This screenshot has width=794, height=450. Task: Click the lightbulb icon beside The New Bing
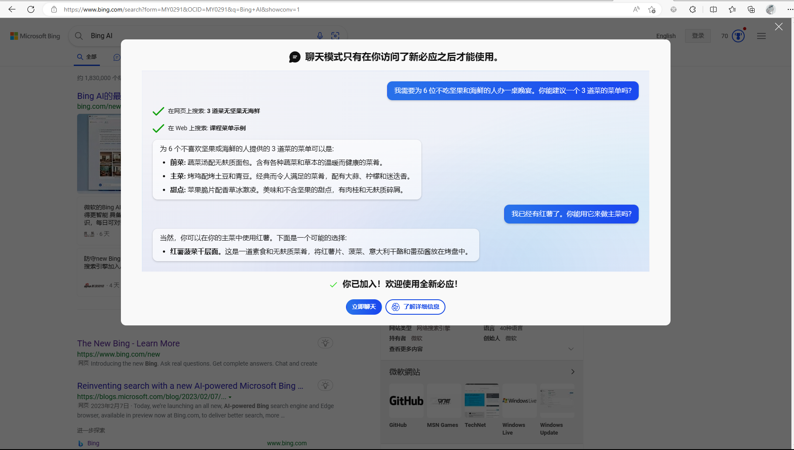click(x=325, y=343)
